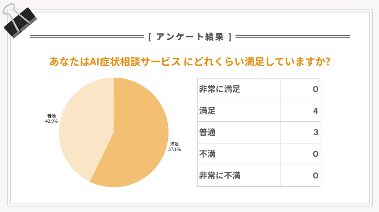Click the アンケート結果 title text
The height and width of the screenshot is (212, 379).
[x=189, y=36]
